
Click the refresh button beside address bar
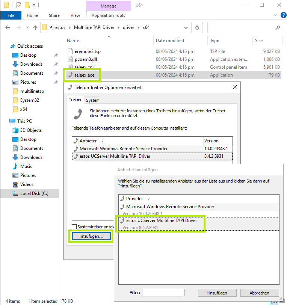coord(197,27)
